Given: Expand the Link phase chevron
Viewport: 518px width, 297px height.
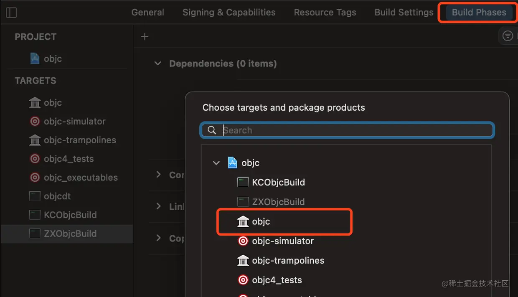Looking at the screenshot, I should (158, 206).
